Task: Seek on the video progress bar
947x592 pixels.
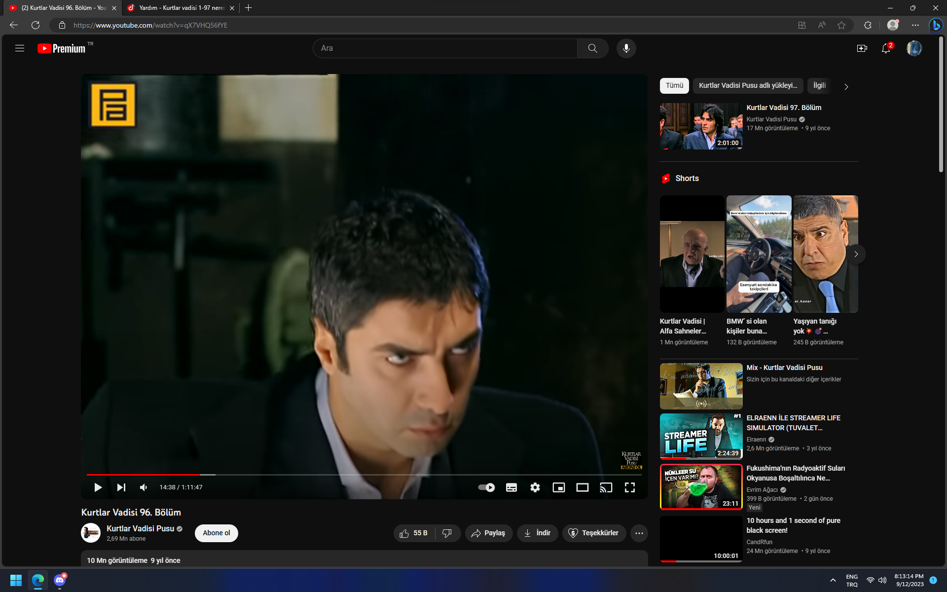Action: (x=345, y=475)
